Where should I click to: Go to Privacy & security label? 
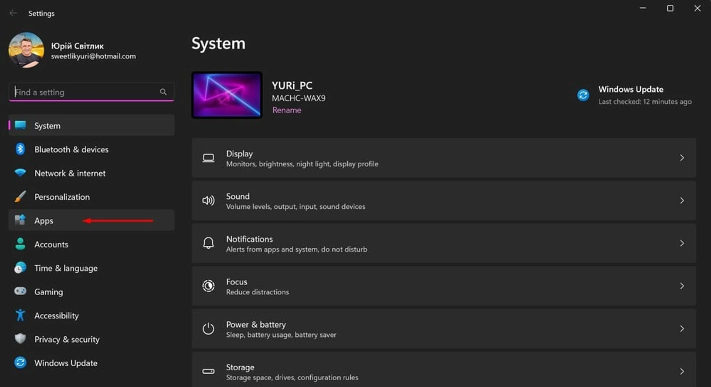[x=67, y=339]
